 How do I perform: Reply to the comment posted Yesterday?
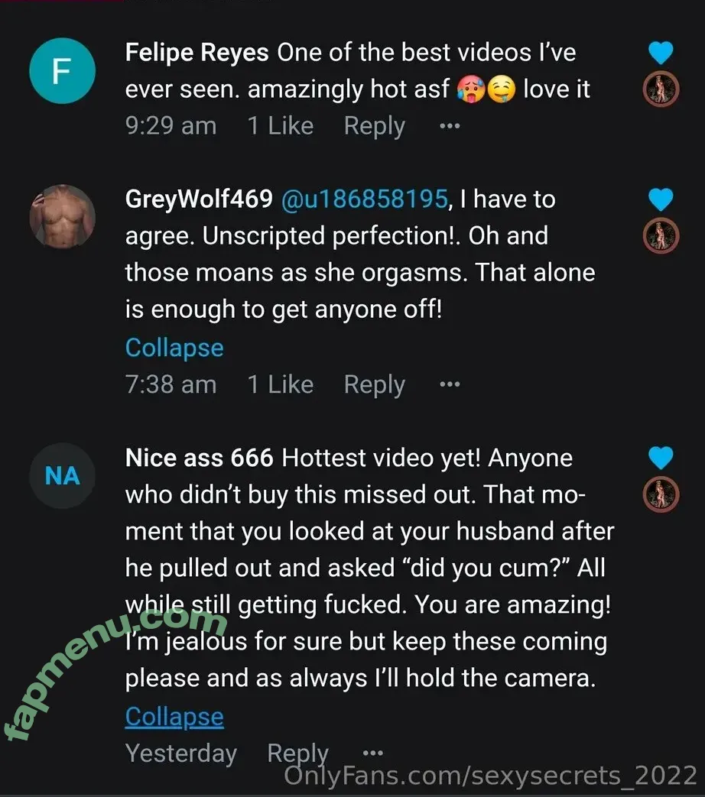coord(297,753)
